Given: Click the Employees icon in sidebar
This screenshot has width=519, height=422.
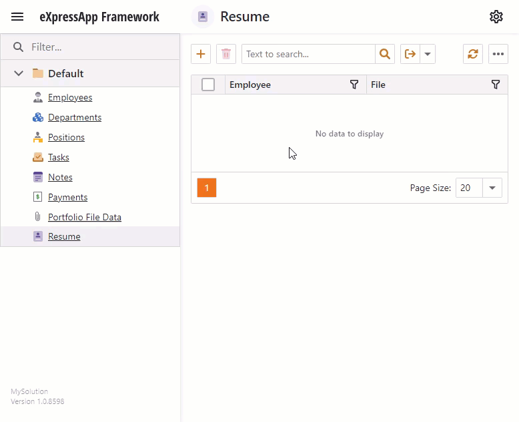Looking at the screenshot, I should click(x=38, y=97).
